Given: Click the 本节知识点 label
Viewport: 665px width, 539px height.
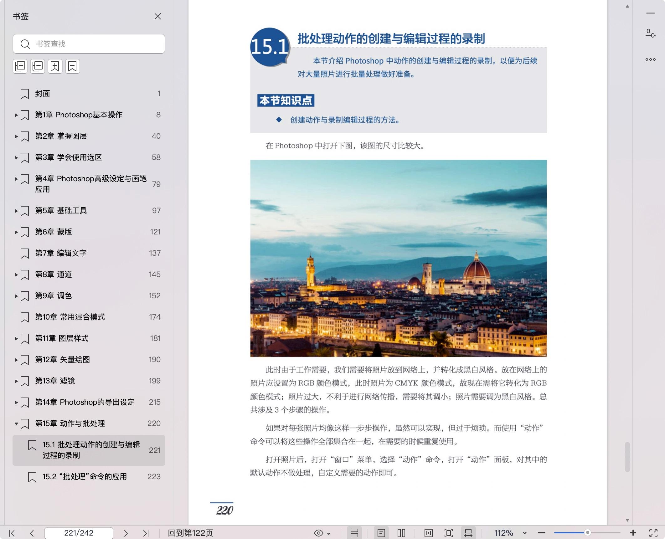Looking at the screenshot, I should 286,100.
